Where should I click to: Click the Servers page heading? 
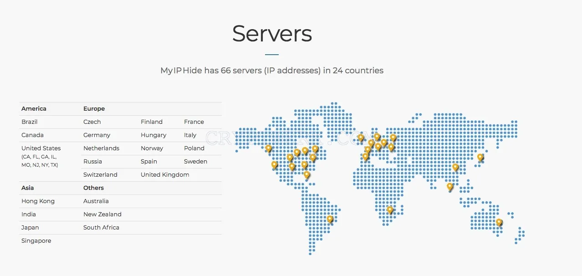[x=272, y=33]
